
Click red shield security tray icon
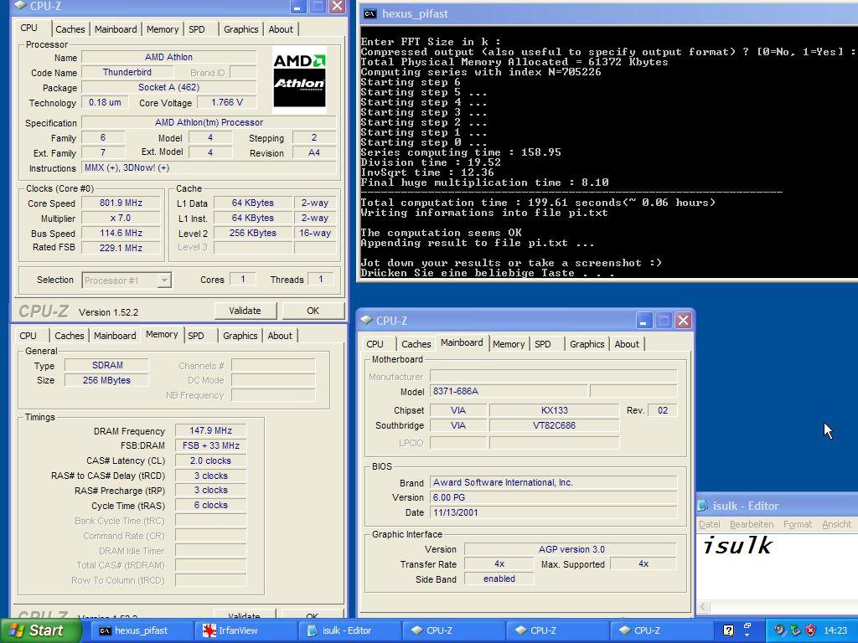click(x=811, y=630)
